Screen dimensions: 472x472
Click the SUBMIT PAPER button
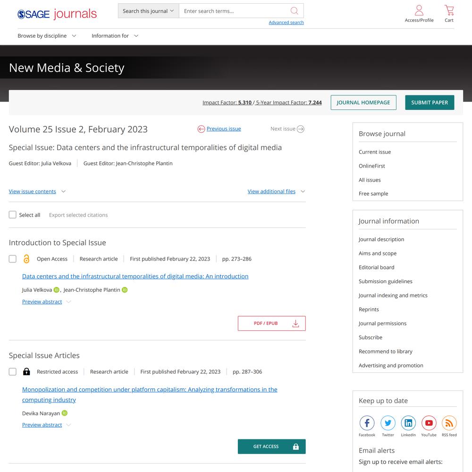click(430, 102)
